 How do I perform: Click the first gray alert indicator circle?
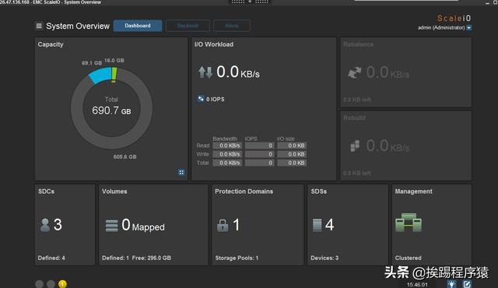[40, 284]
